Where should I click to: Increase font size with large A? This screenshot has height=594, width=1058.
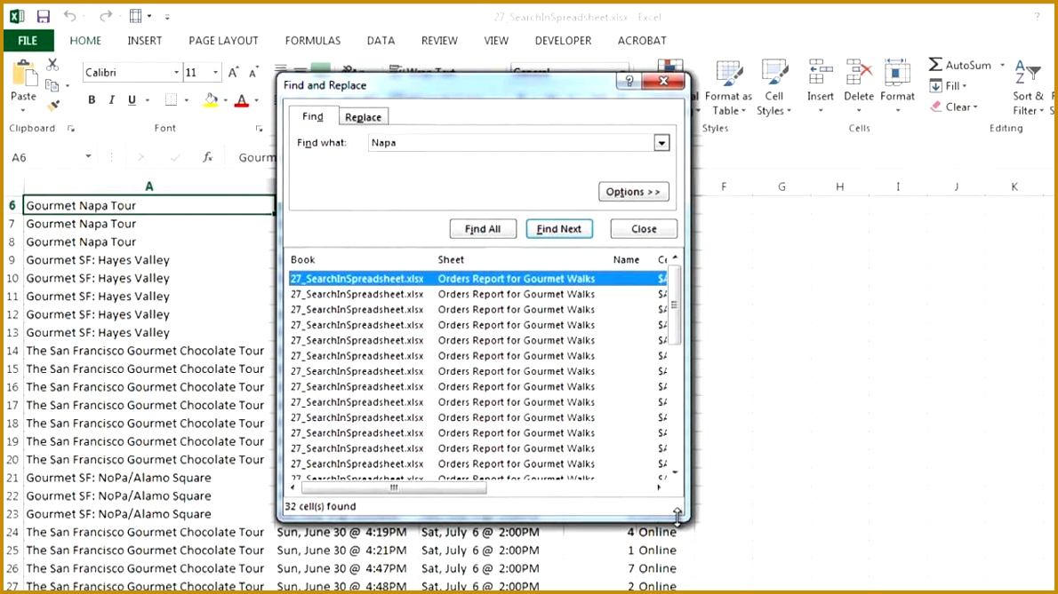click(x=233, y=73)
